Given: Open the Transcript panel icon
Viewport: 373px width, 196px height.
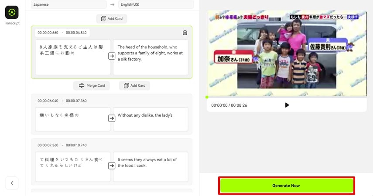Looking at the screenshot, I should pos(12,12).
